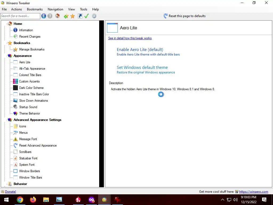
Task: Click the Forward navigation arrow icon
Action: [x=50, y=16]
